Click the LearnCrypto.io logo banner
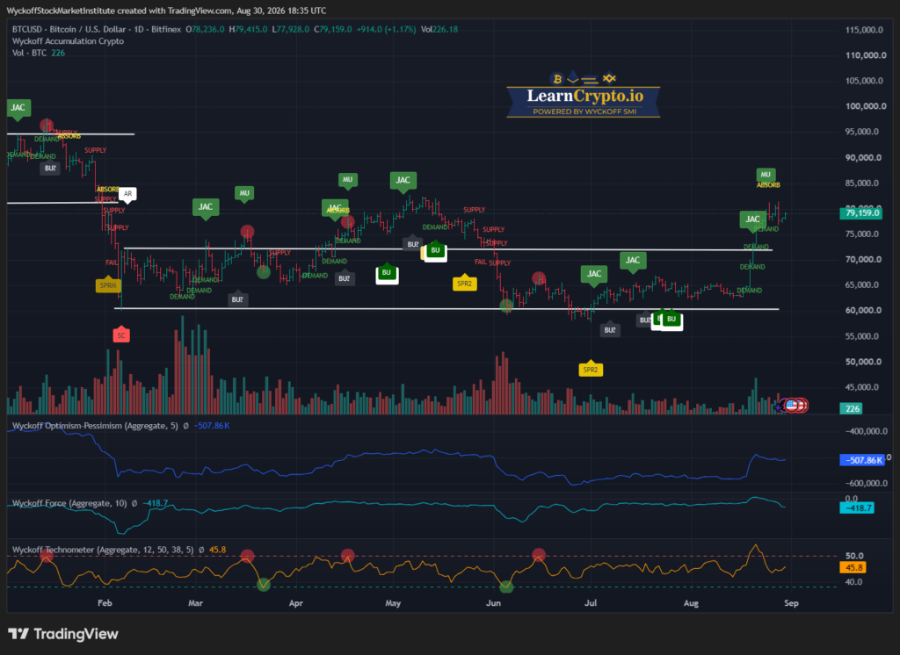900x655 pixels. pos(584,95)
